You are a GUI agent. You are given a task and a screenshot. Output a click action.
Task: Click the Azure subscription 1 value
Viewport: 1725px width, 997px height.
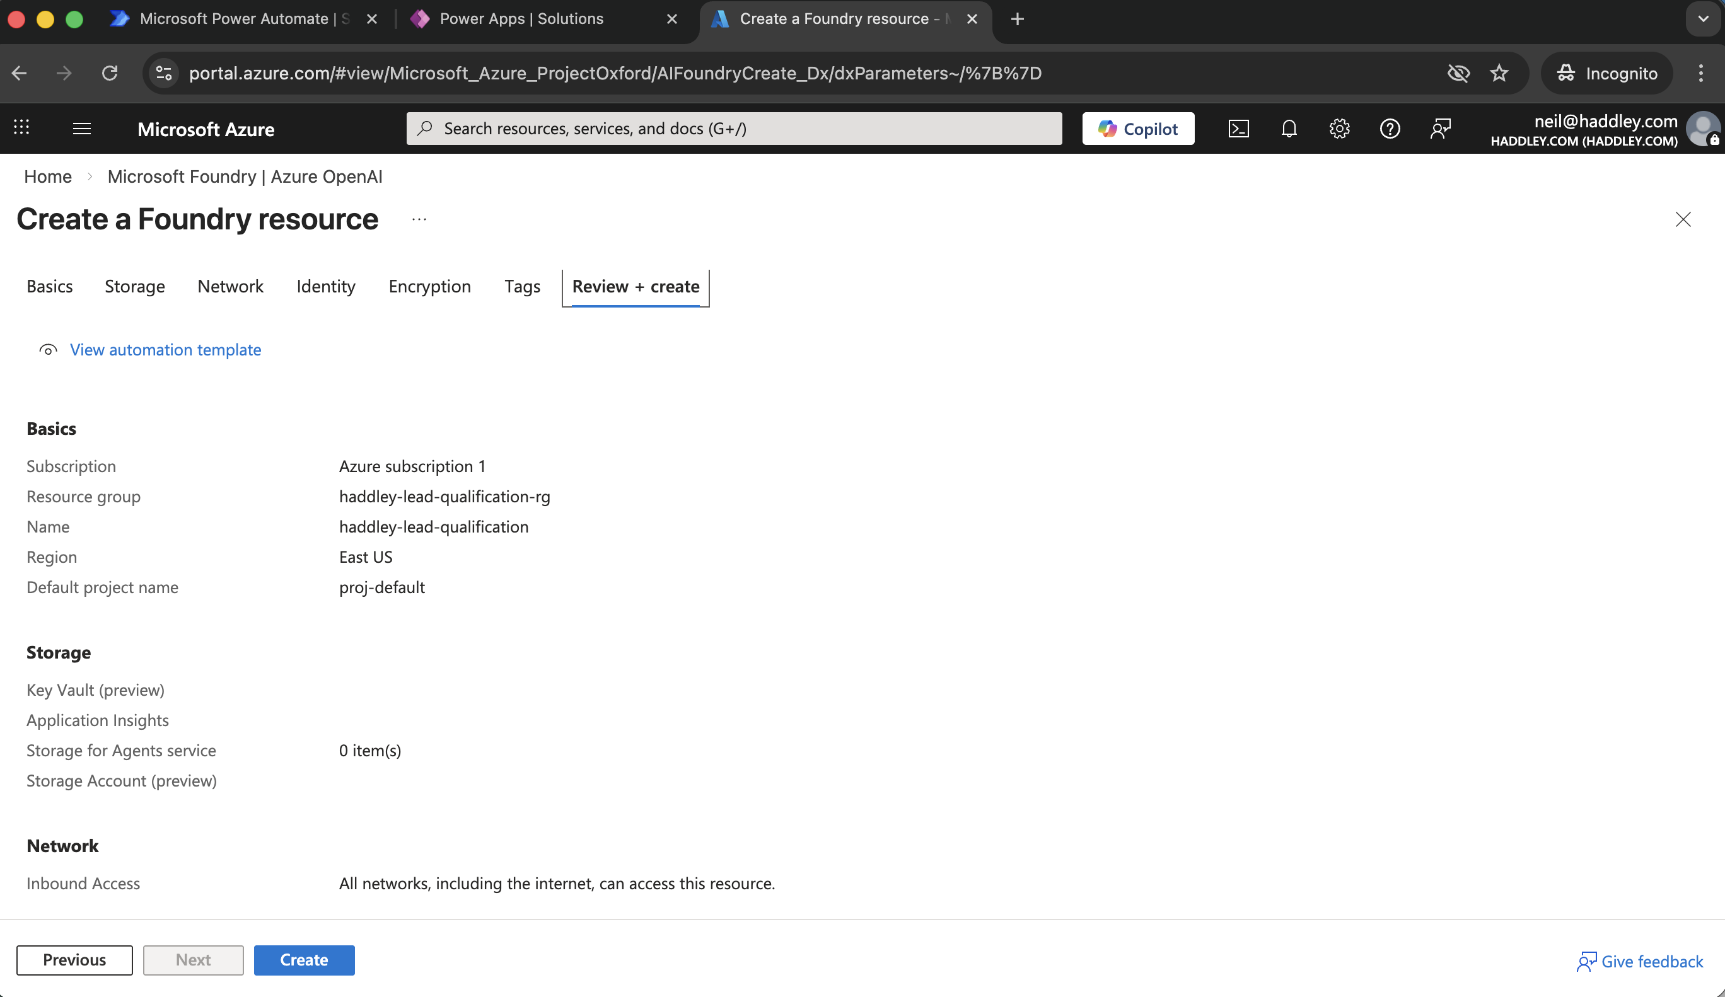[x=412, y=466]
